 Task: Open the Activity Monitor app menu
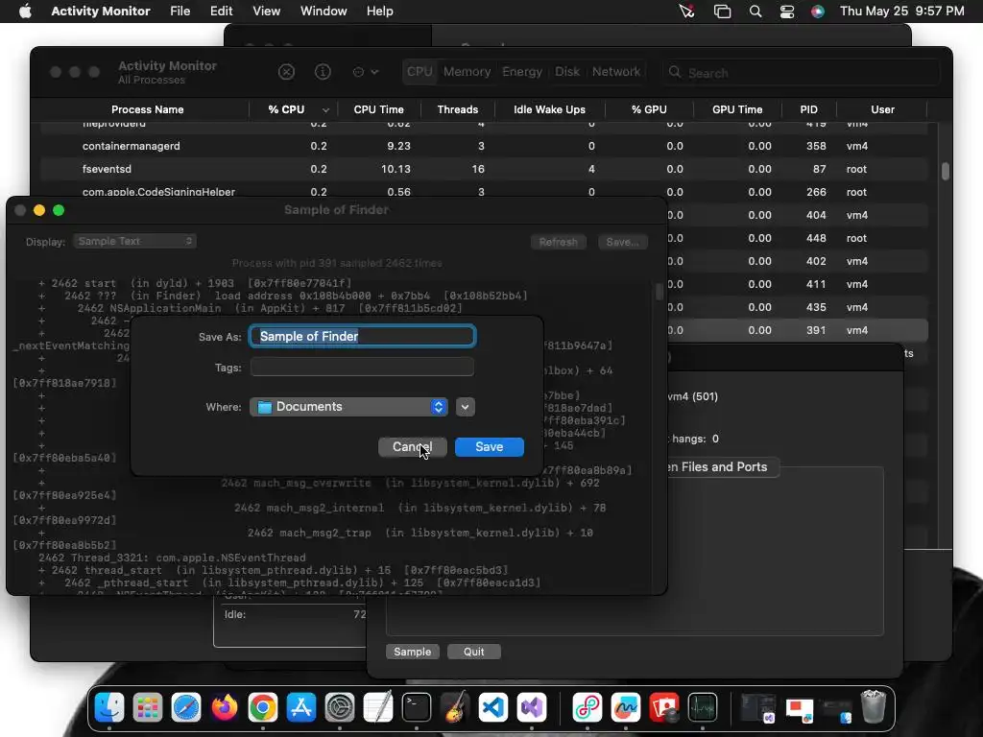pyautogui.click(x=101, y=12)
